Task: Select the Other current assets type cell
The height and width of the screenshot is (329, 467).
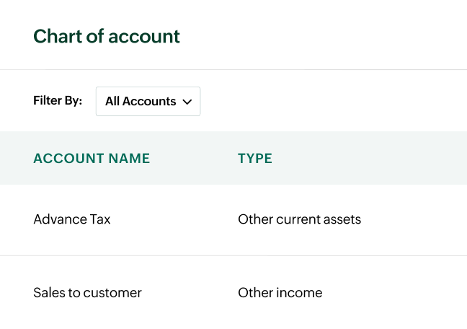Action: coord(299,219)
